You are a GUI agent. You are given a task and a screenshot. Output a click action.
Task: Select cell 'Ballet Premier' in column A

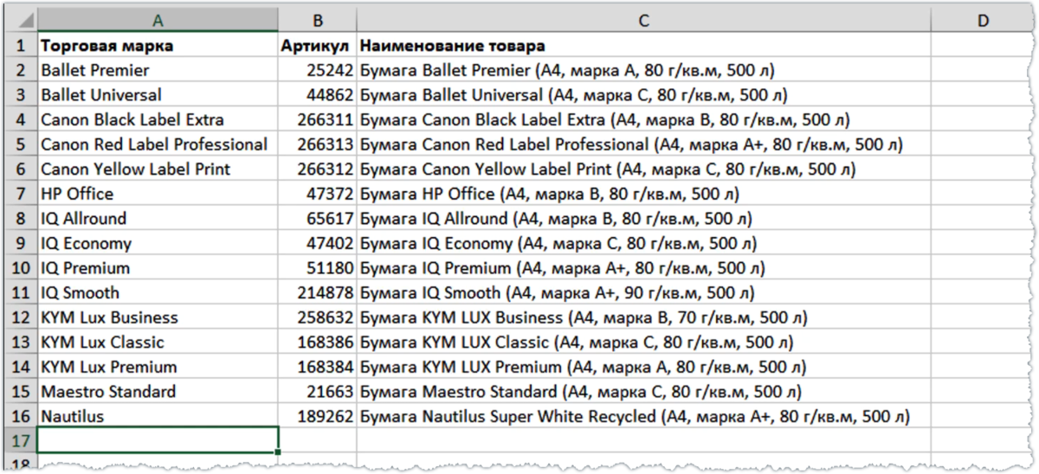[158, 70]
